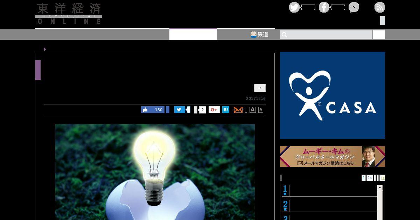Click the scroll up arrow in ranking list
The height and width of the screenshot is (220, 420).
380,188
